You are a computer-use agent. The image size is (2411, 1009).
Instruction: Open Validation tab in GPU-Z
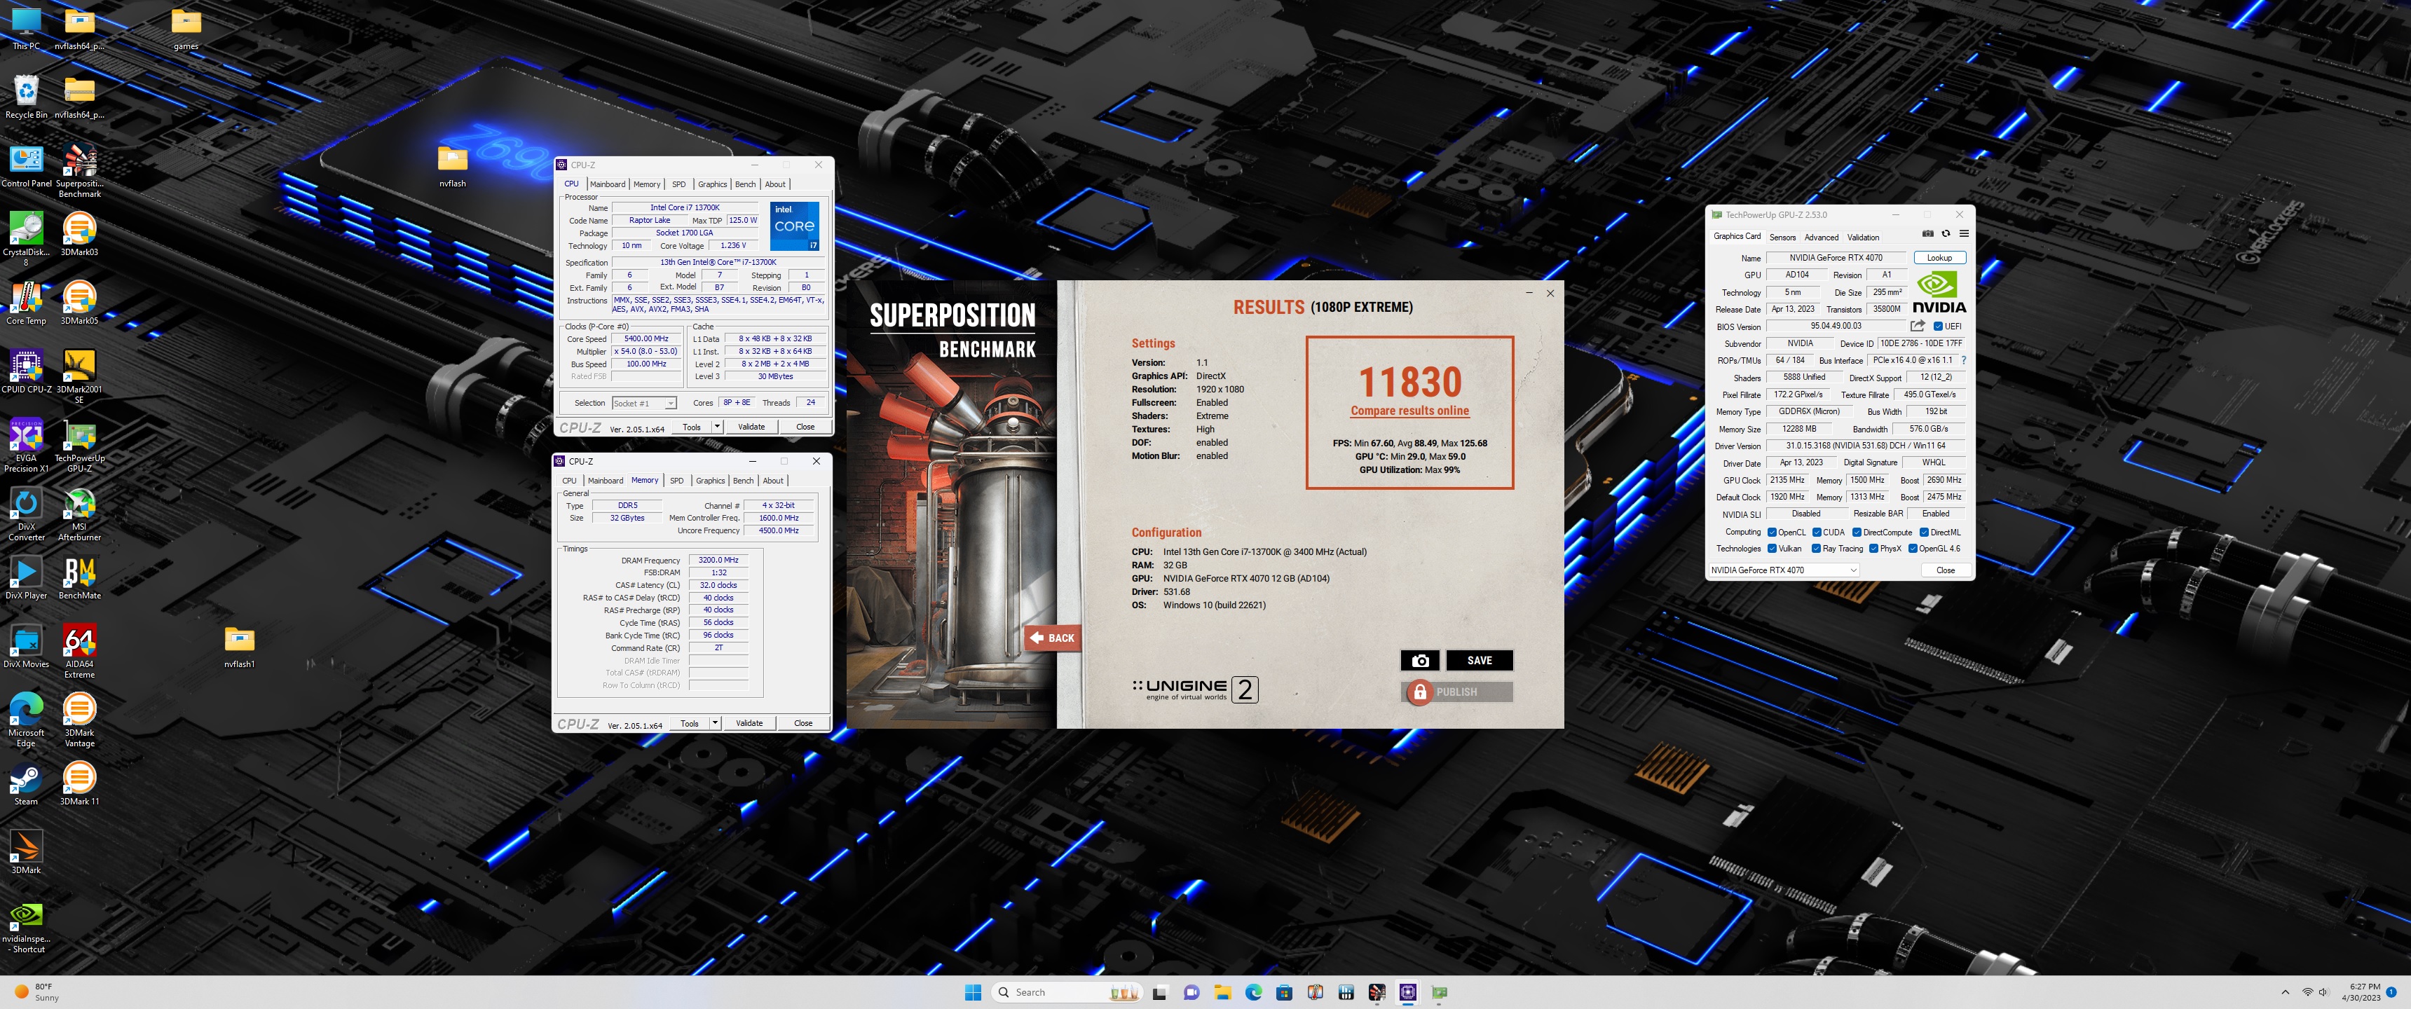point(1862,238)
